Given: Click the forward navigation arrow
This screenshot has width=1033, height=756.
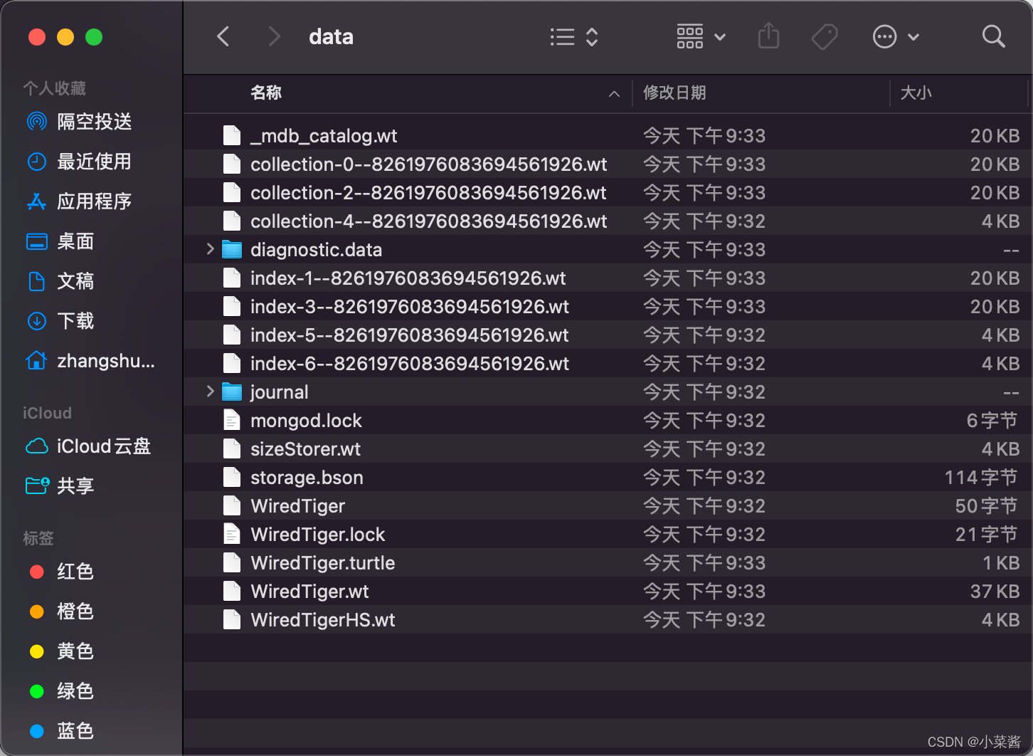Looking at the screenshot, I should click(274, 36).
